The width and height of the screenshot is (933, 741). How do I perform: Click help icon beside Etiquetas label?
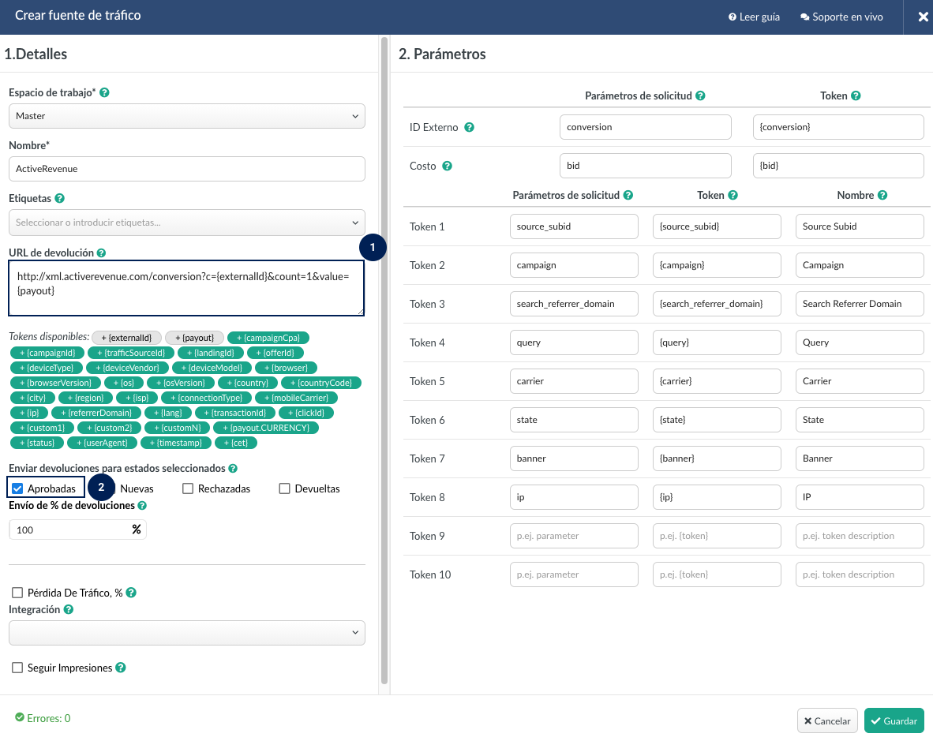pos(60,198)
